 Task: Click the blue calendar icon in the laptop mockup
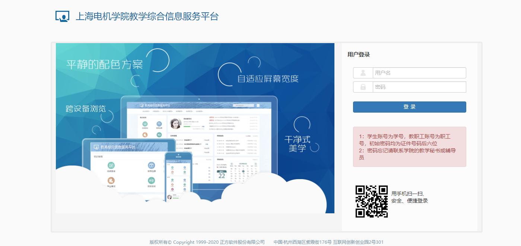point(159,124)
